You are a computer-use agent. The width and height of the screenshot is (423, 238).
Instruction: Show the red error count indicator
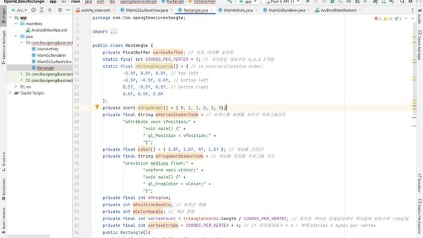(377, 19)
